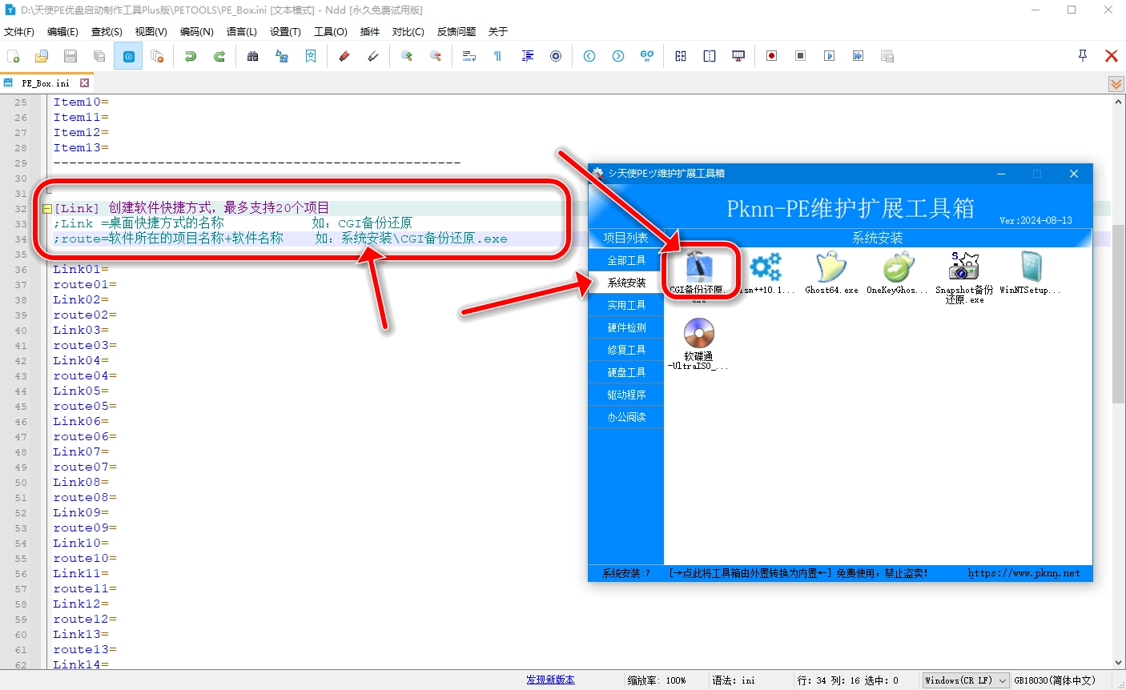
Task: Open the WinNTSetup tool icon
Action: click(x=1030, y=273)
